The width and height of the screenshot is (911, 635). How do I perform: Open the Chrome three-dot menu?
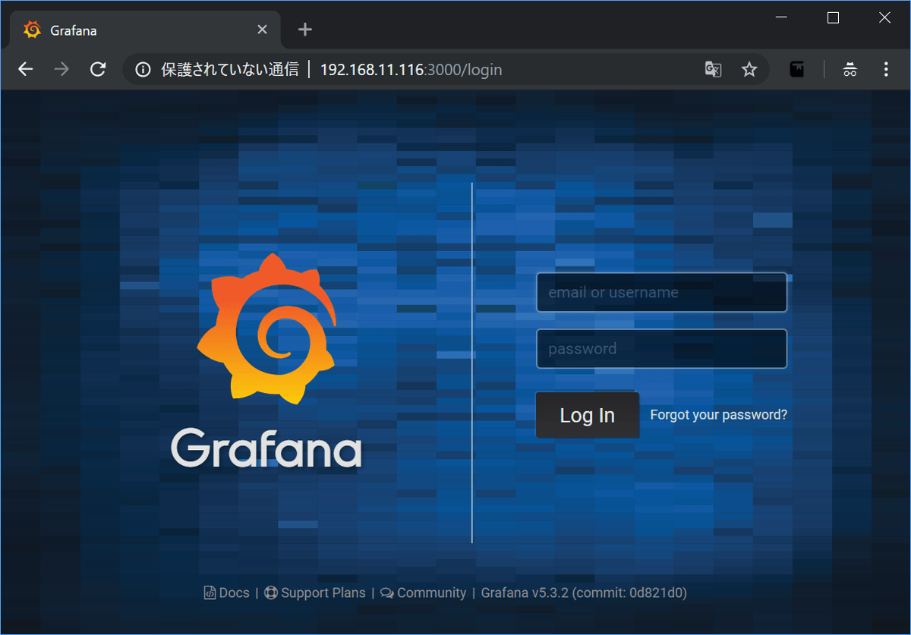tap(886, 70)
